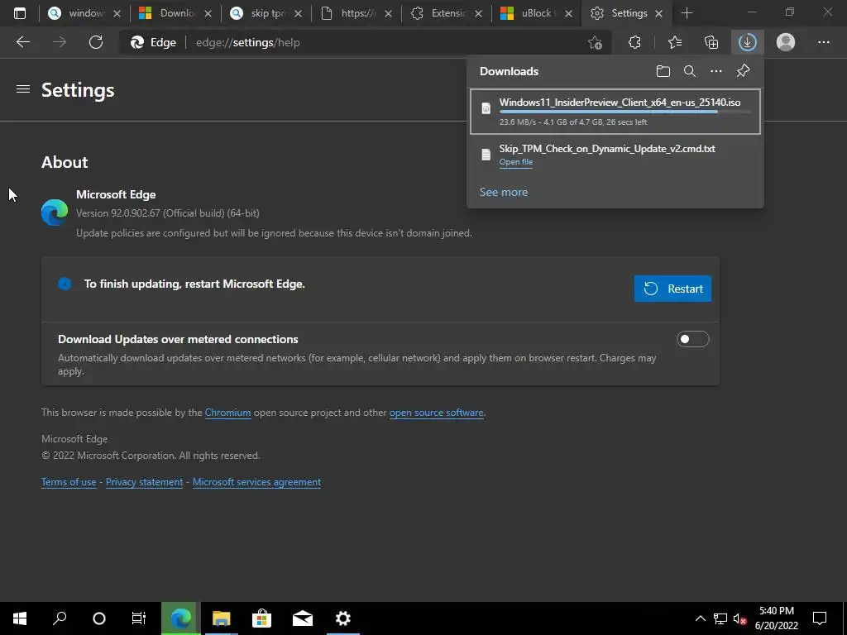The width and height of the screenshot is (847, 635).
Task: Open File Explorer from taskbar
Action: [221, 618]
